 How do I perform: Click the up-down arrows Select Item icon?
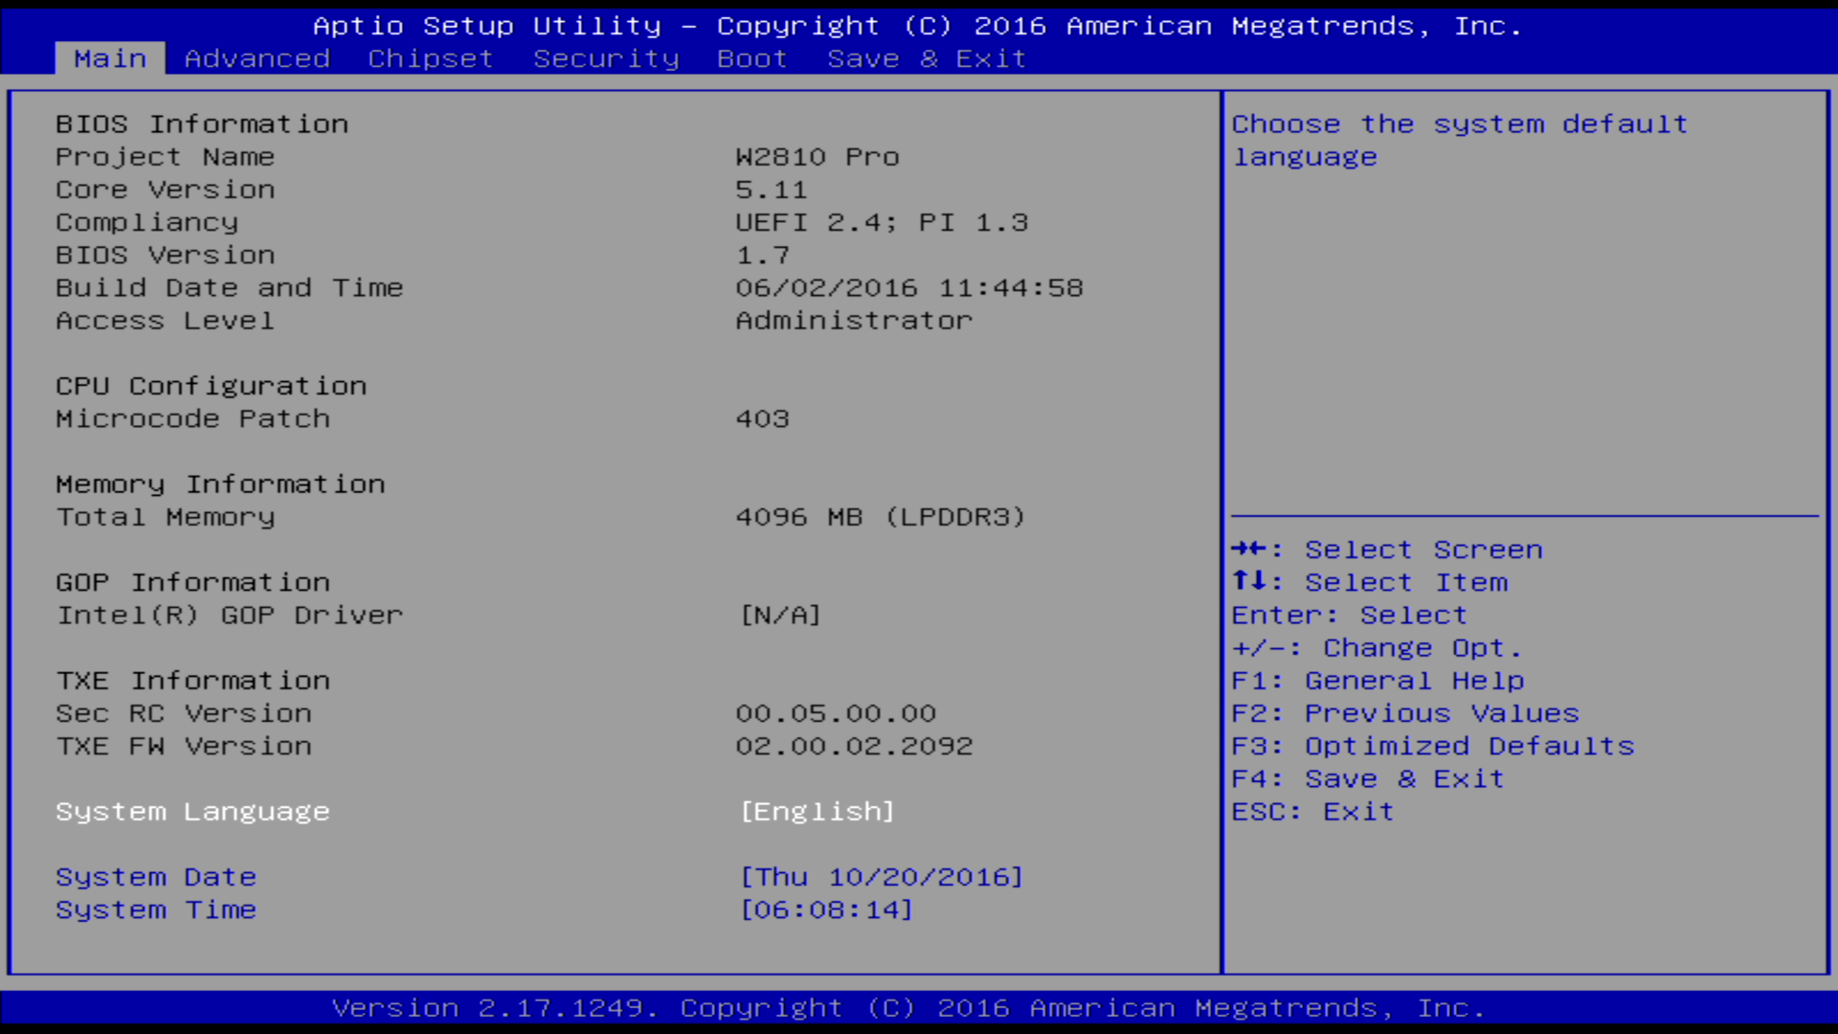[x=1249, y=582]
